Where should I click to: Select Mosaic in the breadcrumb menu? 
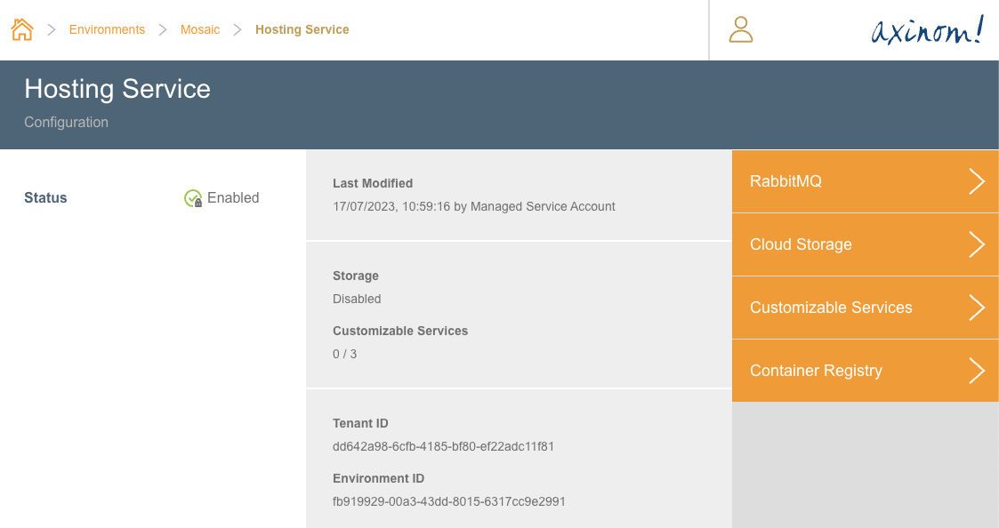(199, 29)
